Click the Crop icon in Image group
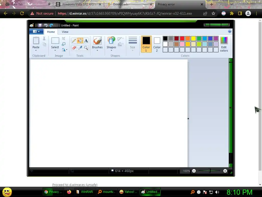 tap(63, 38)
